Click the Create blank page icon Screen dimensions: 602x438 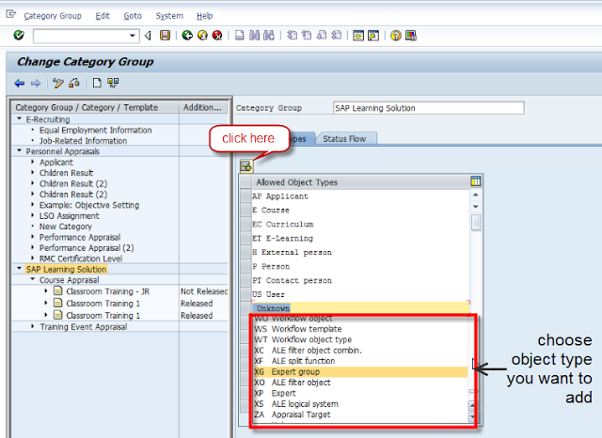point(97,83)
